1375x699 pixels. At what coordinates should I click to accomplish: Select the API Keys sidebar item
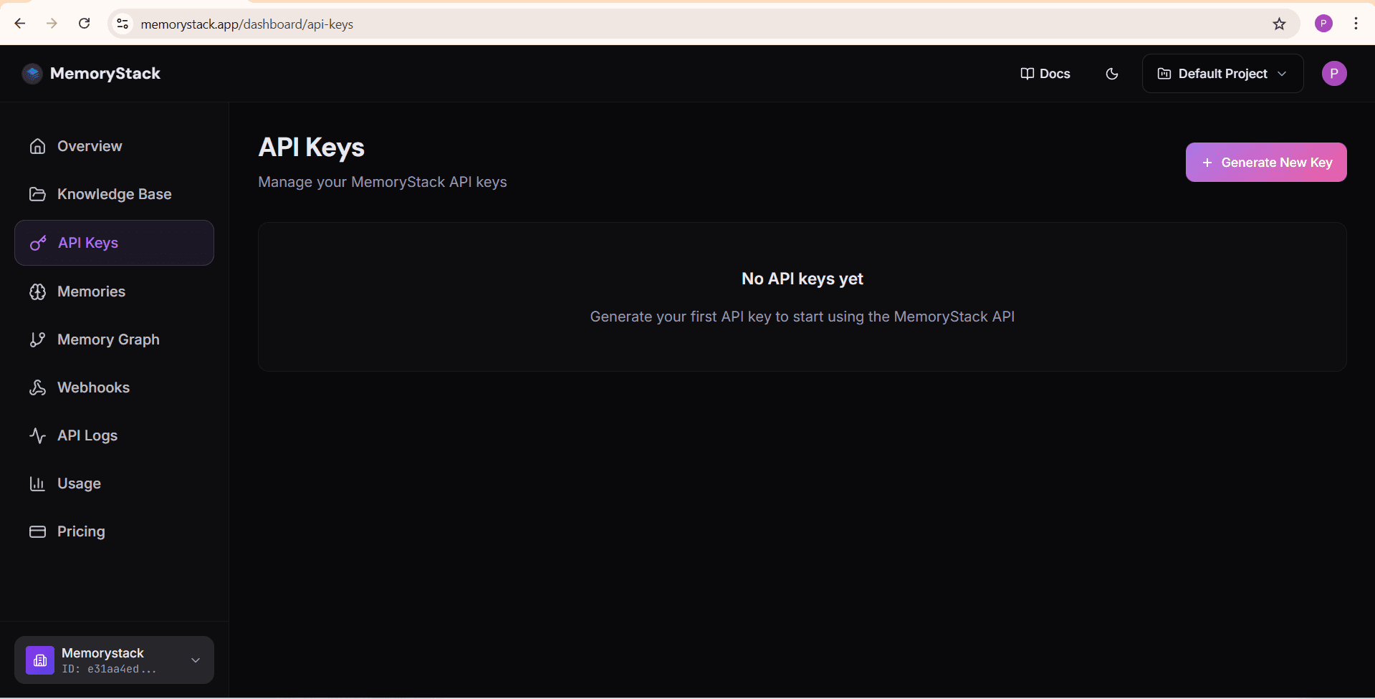point(114,243)
